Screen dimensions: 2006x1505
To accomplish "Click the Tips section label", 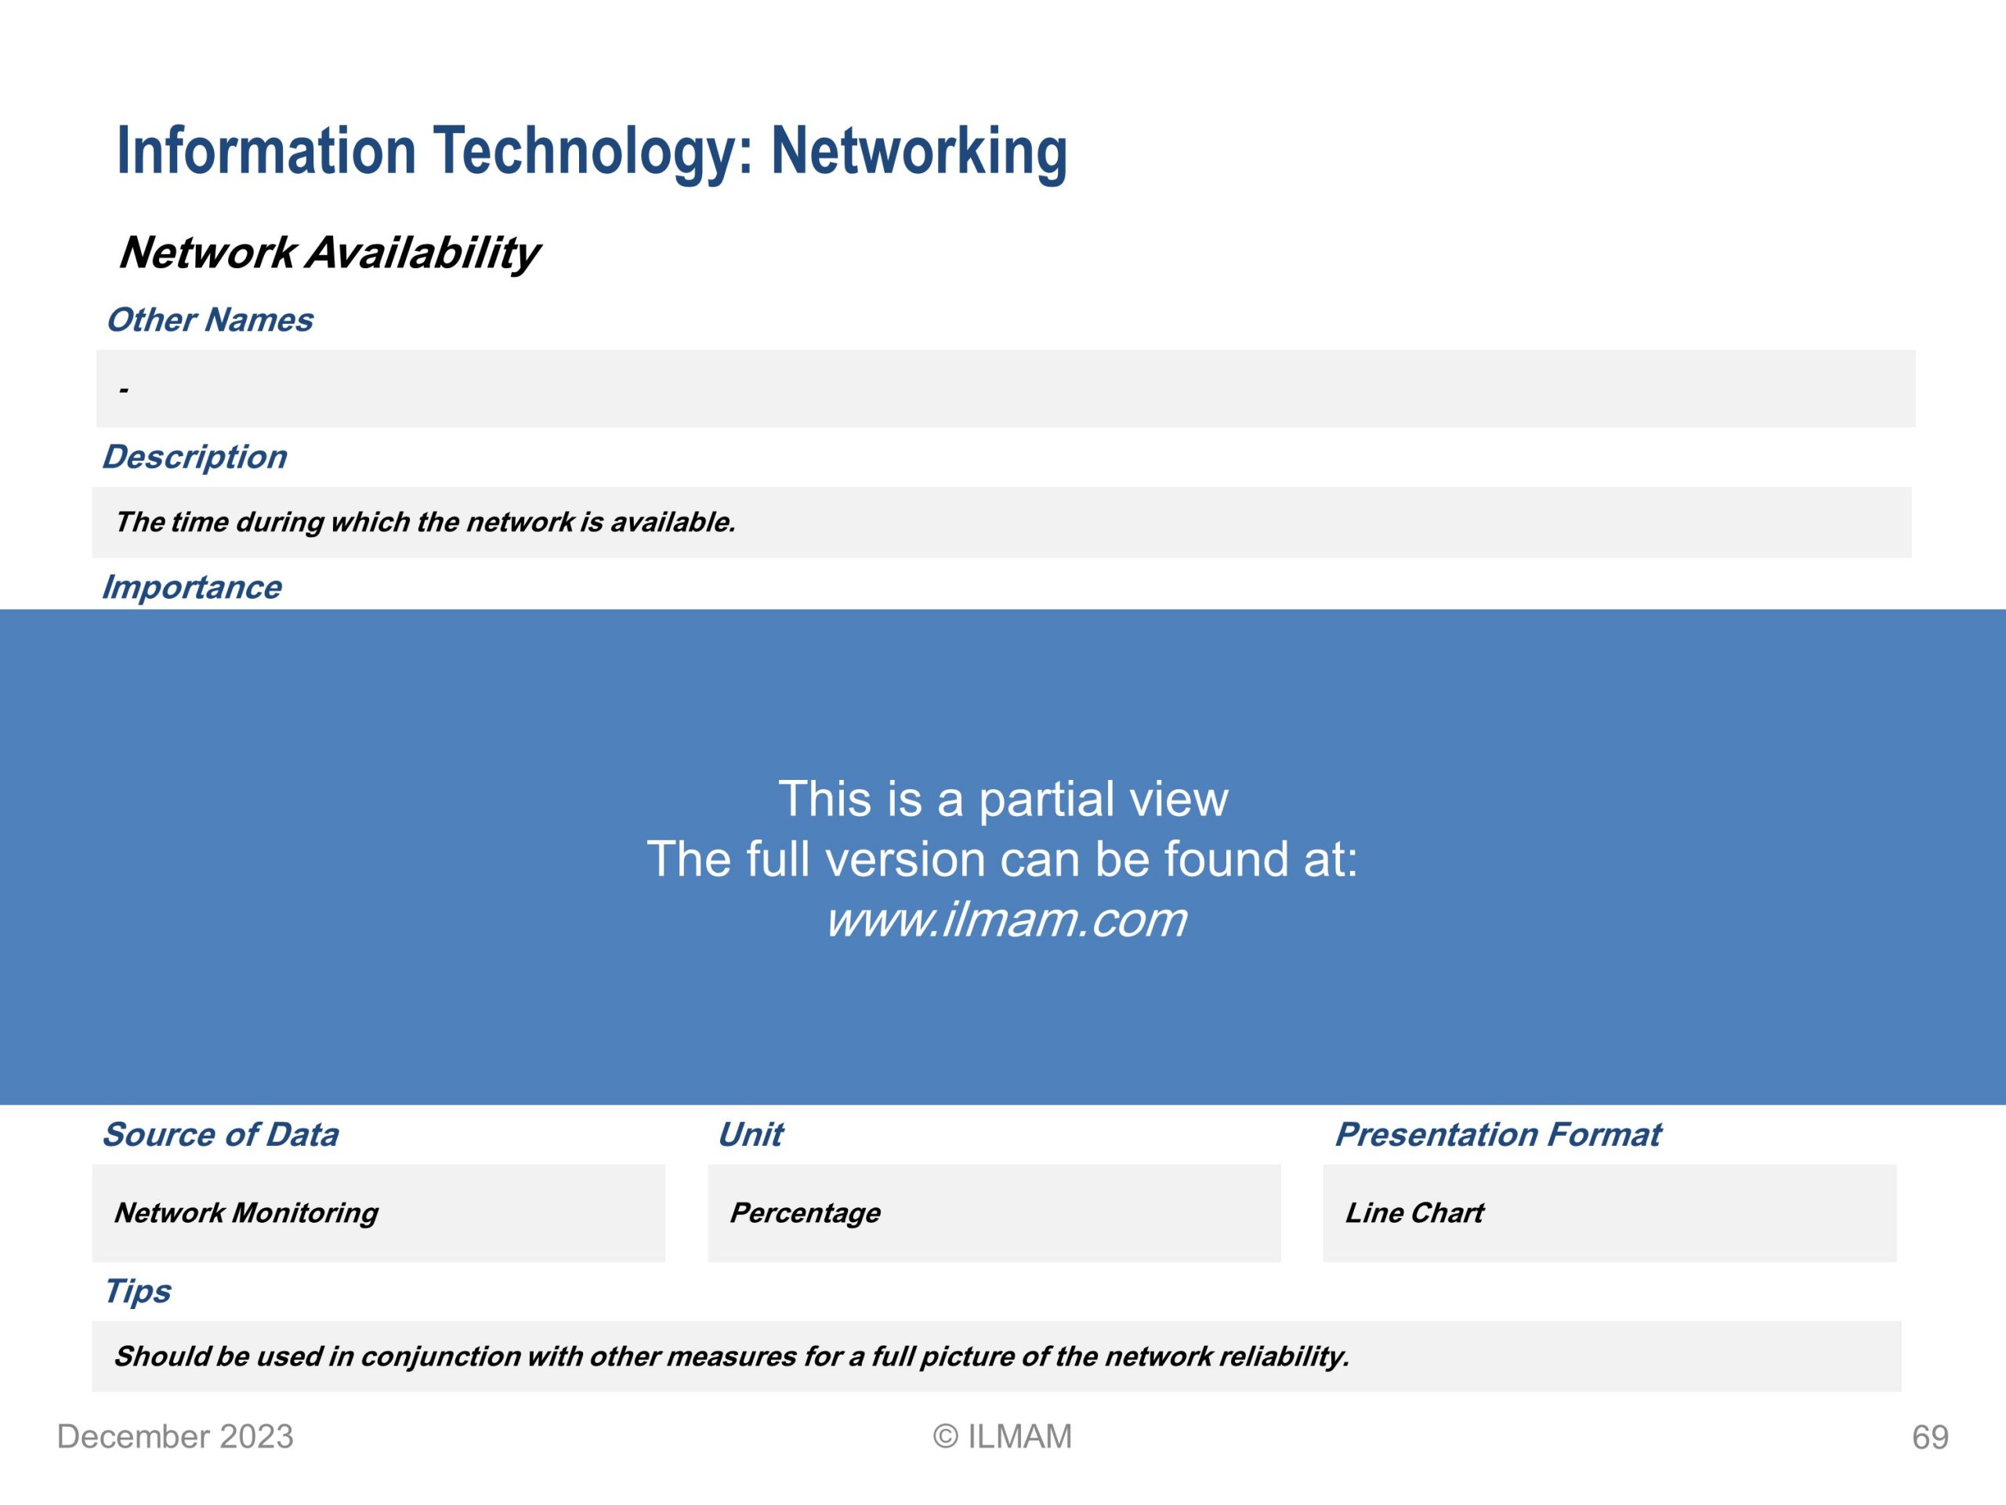I will pos(137,1292).
